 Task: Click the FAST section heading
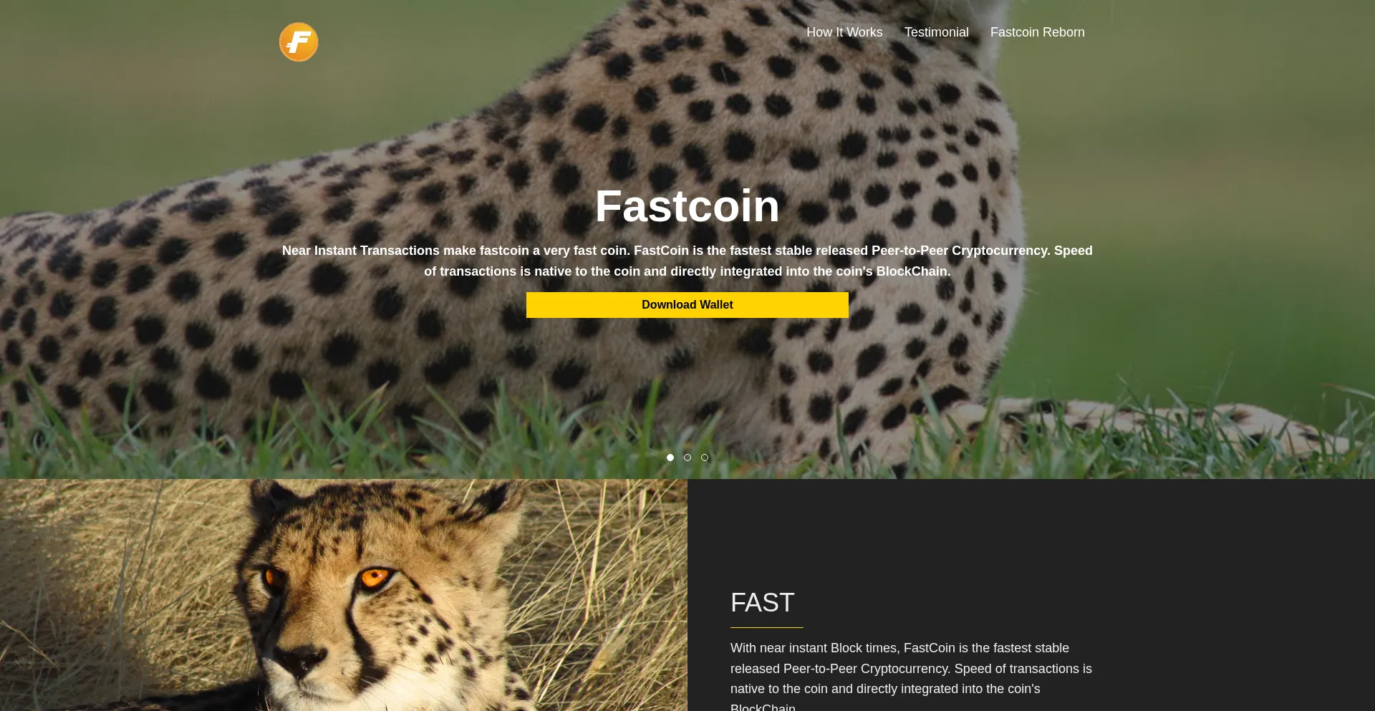coord(763,603)
